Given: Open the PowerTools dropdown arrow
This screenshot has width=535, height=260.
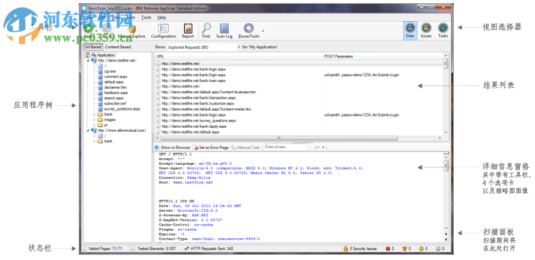Looking at the screenshot, I should click(x=263, y=31).
